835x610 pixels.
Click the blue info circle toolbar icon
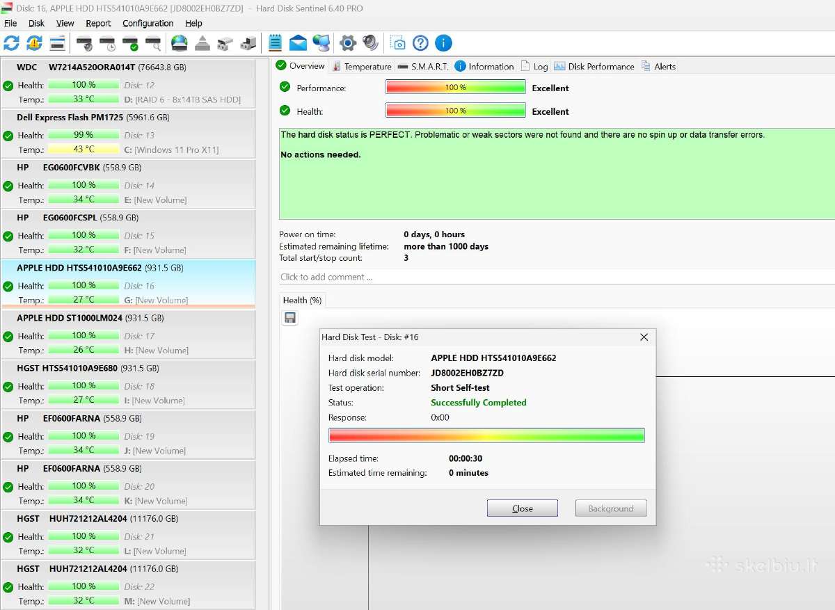pyautogui.click(x=443, y=43)
